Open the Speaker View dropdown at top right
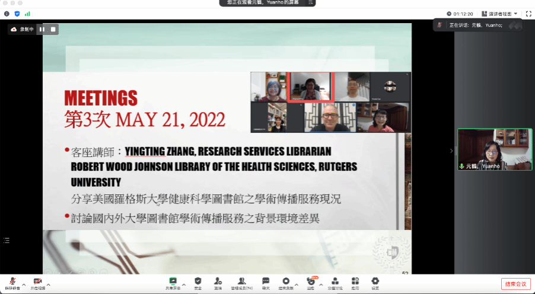 (x=501, y=14)
